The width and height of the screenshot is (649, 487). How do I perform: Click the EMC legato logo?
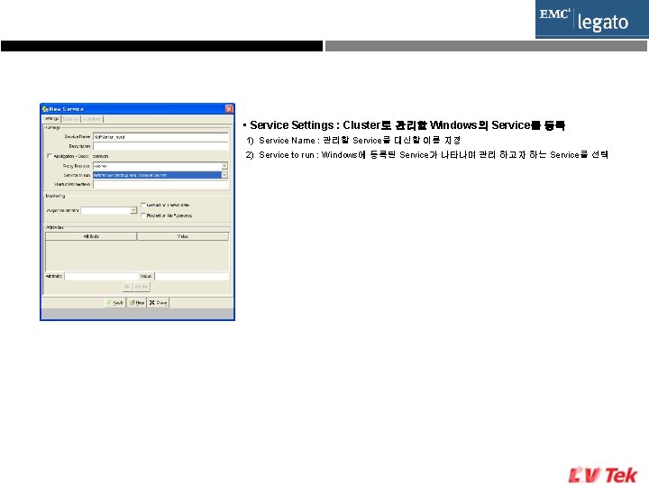[x=592, y=20]
